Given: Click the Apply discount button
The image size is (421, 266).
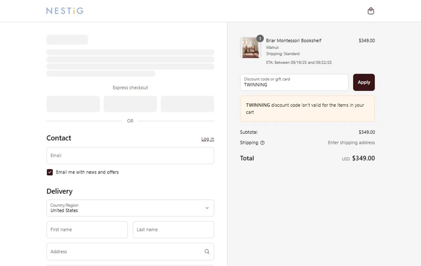Looking at the screenshot, I should tap(364, 82).
